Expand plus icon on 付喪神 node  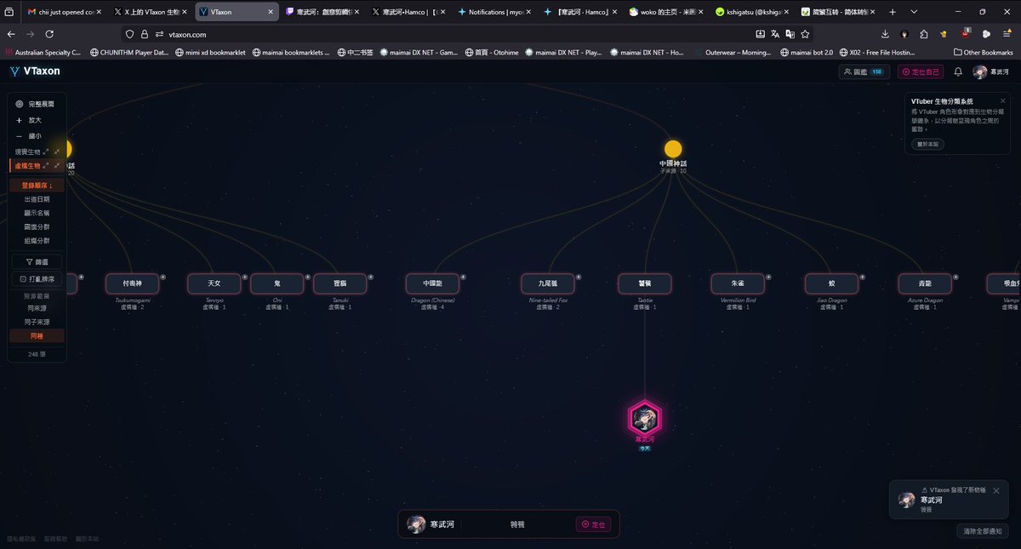(163, 277)
